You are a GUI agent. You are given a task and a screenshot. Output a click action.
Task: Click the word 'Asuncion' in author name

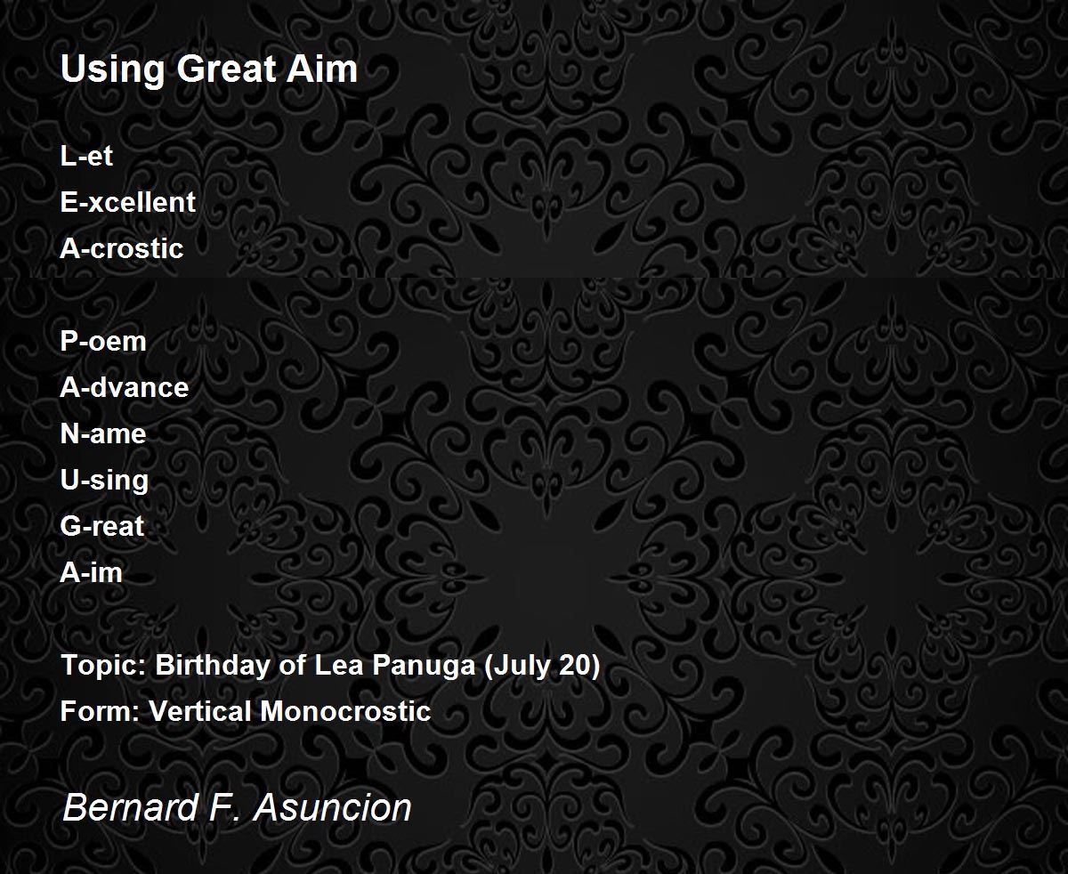332,807
